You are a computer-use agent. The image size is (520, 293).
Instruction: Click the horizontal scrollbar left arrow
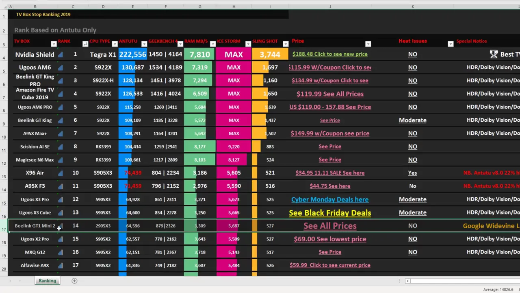[x=407, y=281]
